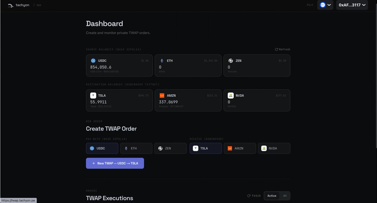377x203 pixels.
Task: Click the ZEN Horizen icon in source balances
Action: pyautogui.click(x=231, y=61)
